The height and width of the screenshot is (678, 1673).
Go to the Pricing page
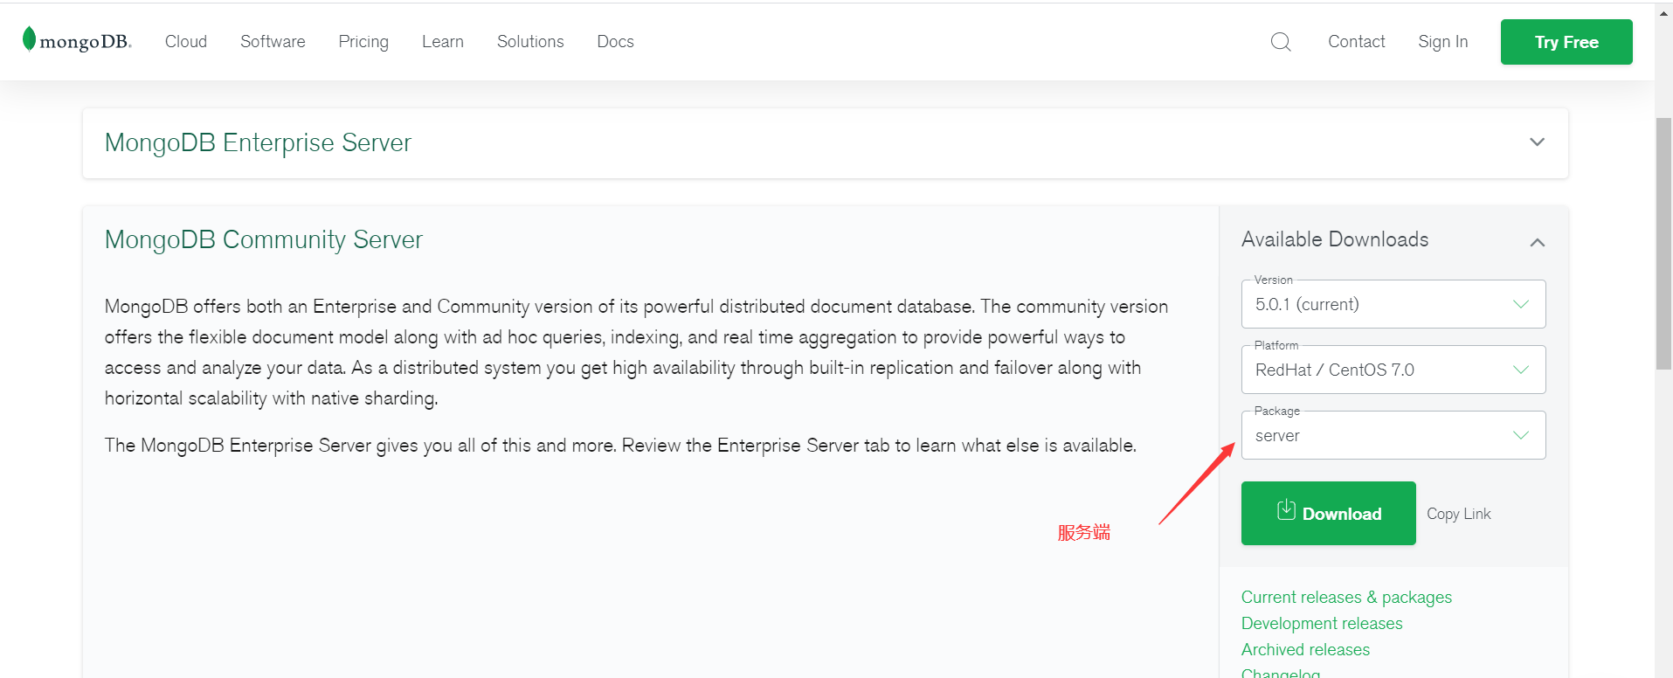point(363,42)
